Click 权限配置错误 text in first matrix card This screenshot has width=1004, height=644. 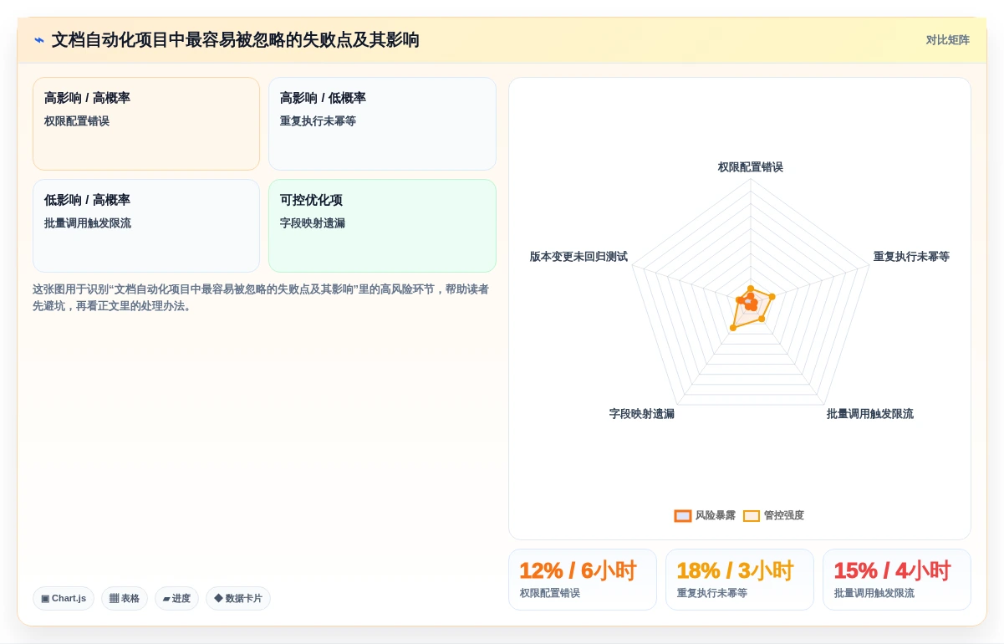(77, 121)
